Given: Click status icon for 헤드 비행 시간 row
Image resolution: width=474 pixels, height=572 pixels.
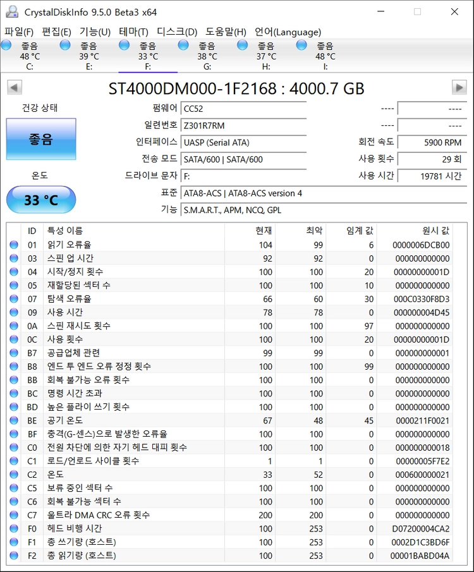Looking at the screenshot, I should (14, 528).
